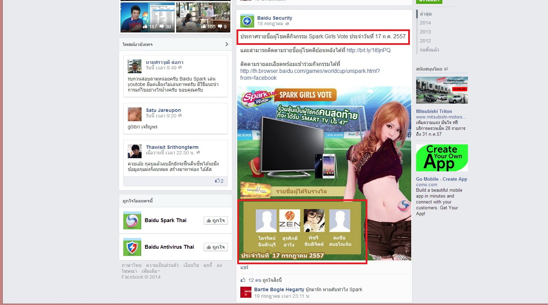This screenshot has height=305, width=548.
Task: Open the Mitsubishi Triton ad image
Action: click(x=442, y=90)
